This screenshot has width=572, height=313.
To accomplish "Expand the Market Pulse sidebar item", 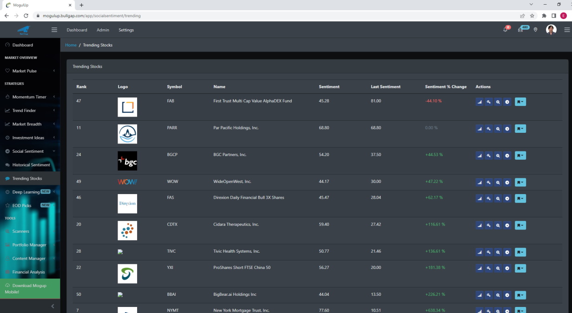I will point(30,71).
